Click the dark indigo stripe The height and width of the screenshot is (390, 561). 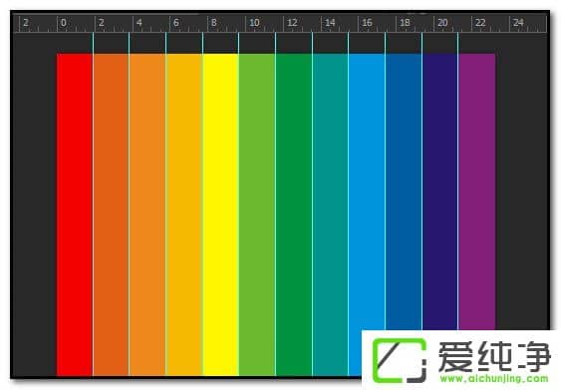click(440, 192)
